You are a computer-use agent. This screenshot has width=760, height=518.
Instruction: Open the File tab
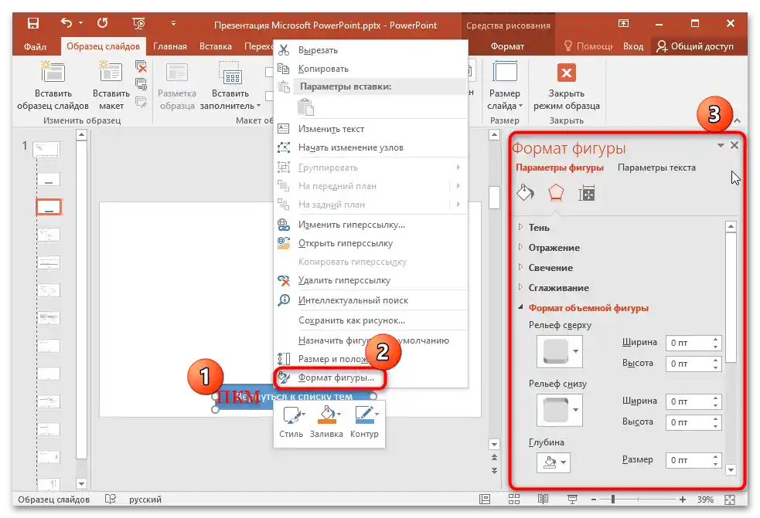35,46
